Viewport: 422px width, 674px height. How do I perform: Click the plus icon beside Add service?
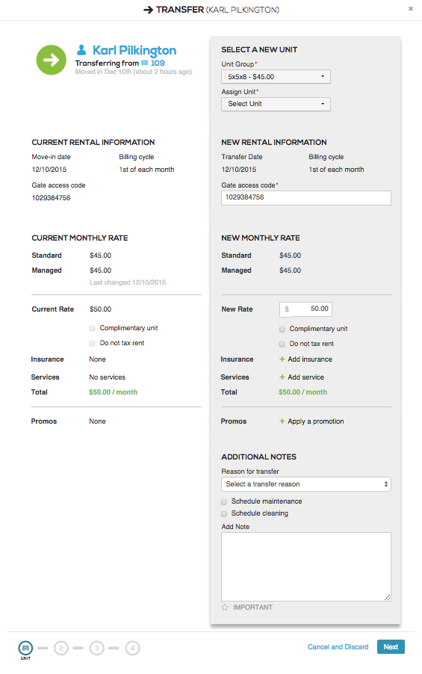coord(282,377)
